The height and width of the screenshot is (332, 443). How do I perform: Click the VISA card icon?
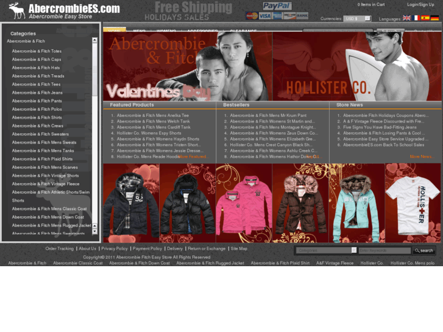[x=264, y=16]
